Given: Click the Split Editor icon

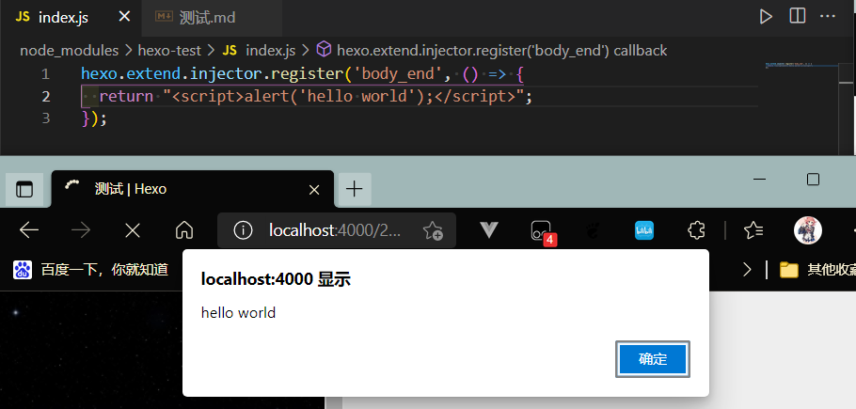Looking at the screenshot, I should point(797,16).
